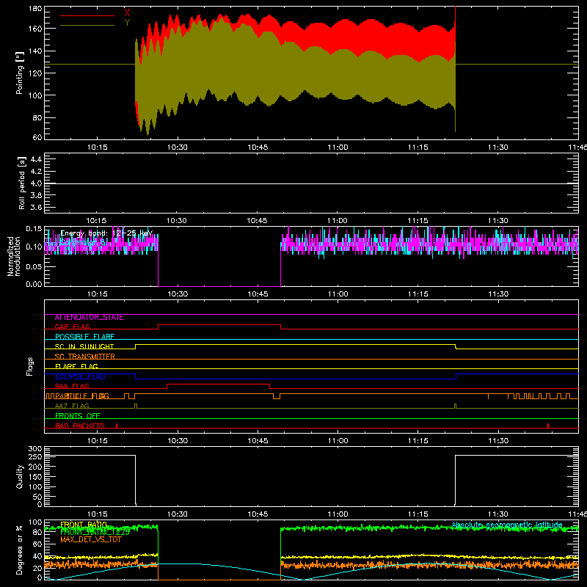587x587 pixels.
Task: Click the Quality axis title
Action: [20, 476]
